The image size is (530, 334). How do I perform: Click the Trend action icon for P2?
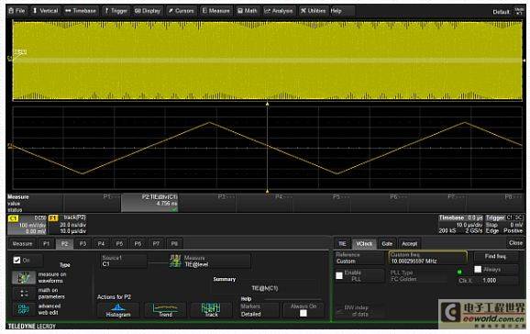click(x=165, y=310)
